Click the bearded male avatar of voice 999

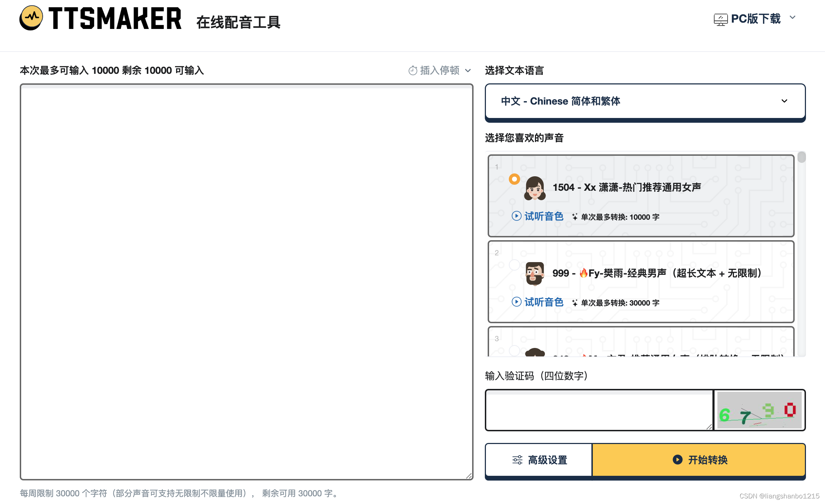[535, 273]
